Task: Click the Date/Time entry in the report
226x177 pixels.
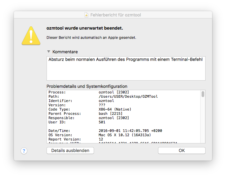Action: (105, 131)
